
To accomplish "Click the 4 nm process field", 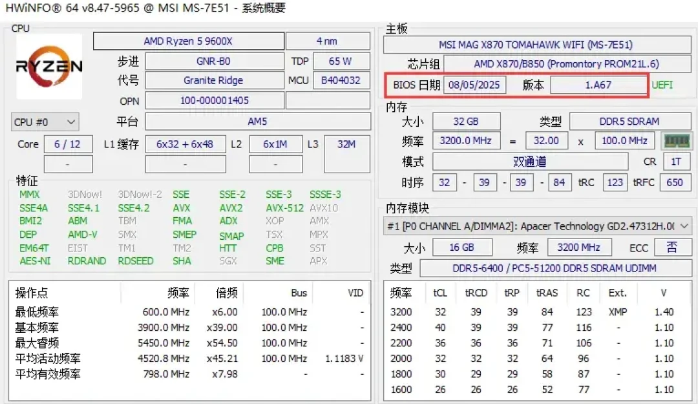I will click(327, 41).
